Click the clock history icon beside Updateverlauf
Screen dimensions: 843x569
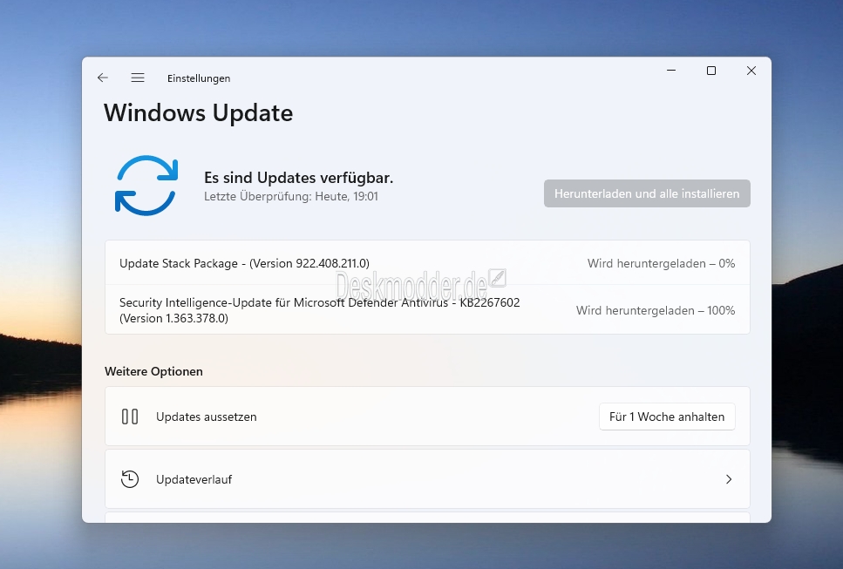coord(130,479)
